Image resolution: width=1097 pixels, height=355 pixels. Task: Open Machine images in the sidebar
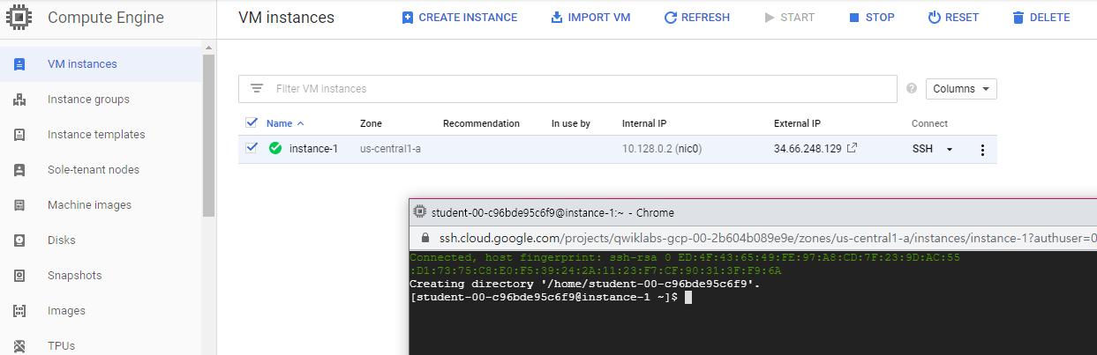89,205
